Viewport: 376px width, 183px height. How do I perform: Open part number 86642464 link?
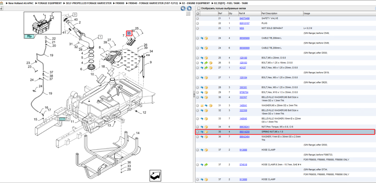[244, 137]
